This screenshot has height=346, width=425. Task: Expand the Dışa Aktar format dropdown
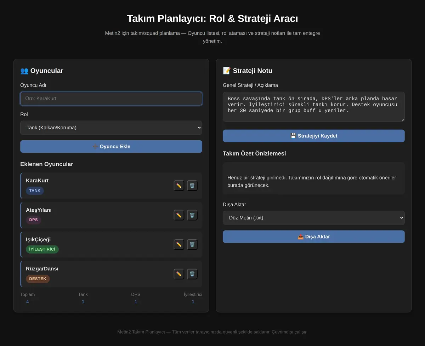point(314,218)
